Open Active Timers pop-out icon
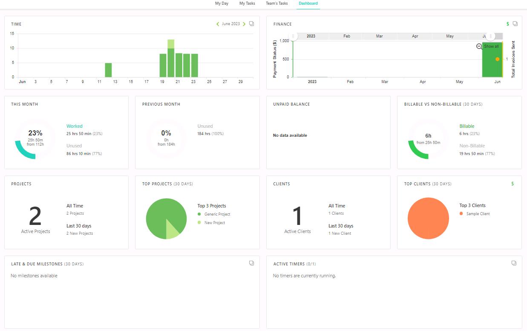Screen dimensions: 527x331 coord(514,263)
